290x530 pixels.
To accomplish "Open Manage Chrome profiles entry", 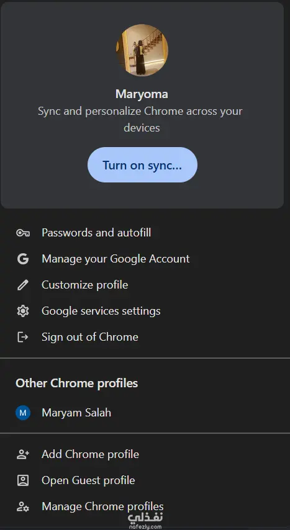I will tap(145, 506).
